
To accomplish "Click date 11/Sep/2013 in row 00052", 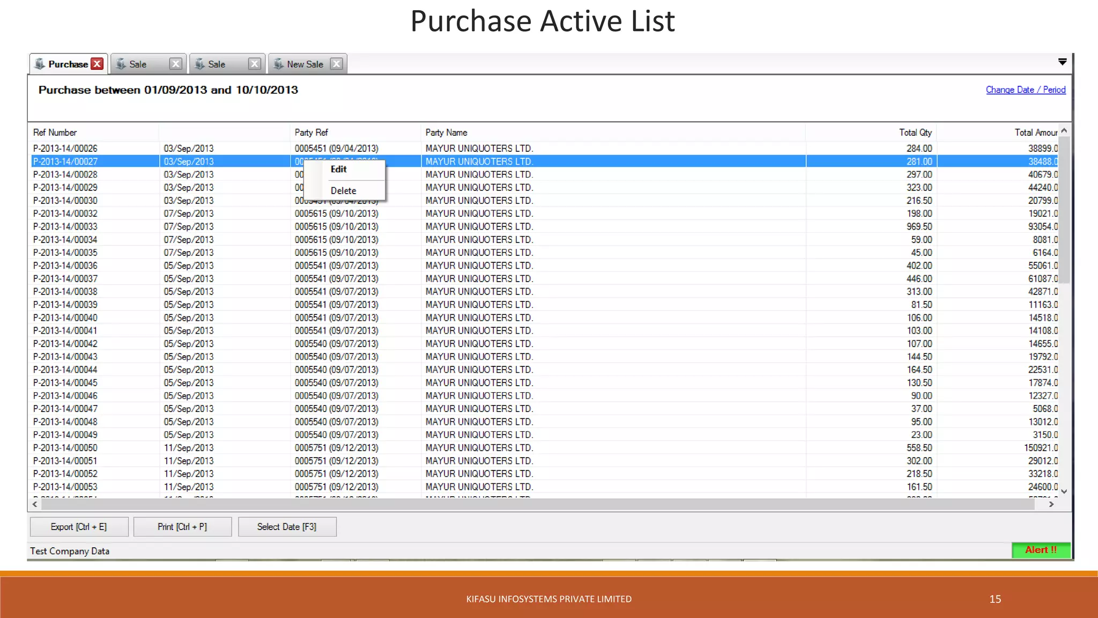I will (x=189, y=474).
